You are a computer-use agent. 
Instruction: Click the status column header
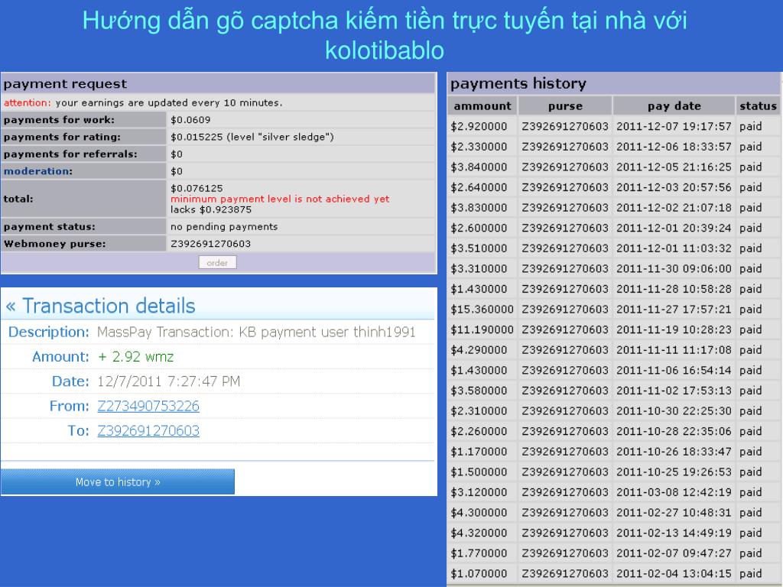click(x=758, y=105)
